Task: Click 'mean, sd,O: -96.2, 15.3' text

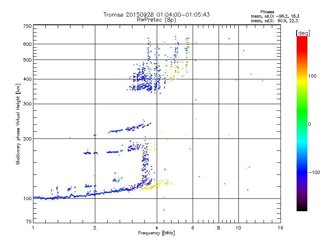Action: (275, 17)
